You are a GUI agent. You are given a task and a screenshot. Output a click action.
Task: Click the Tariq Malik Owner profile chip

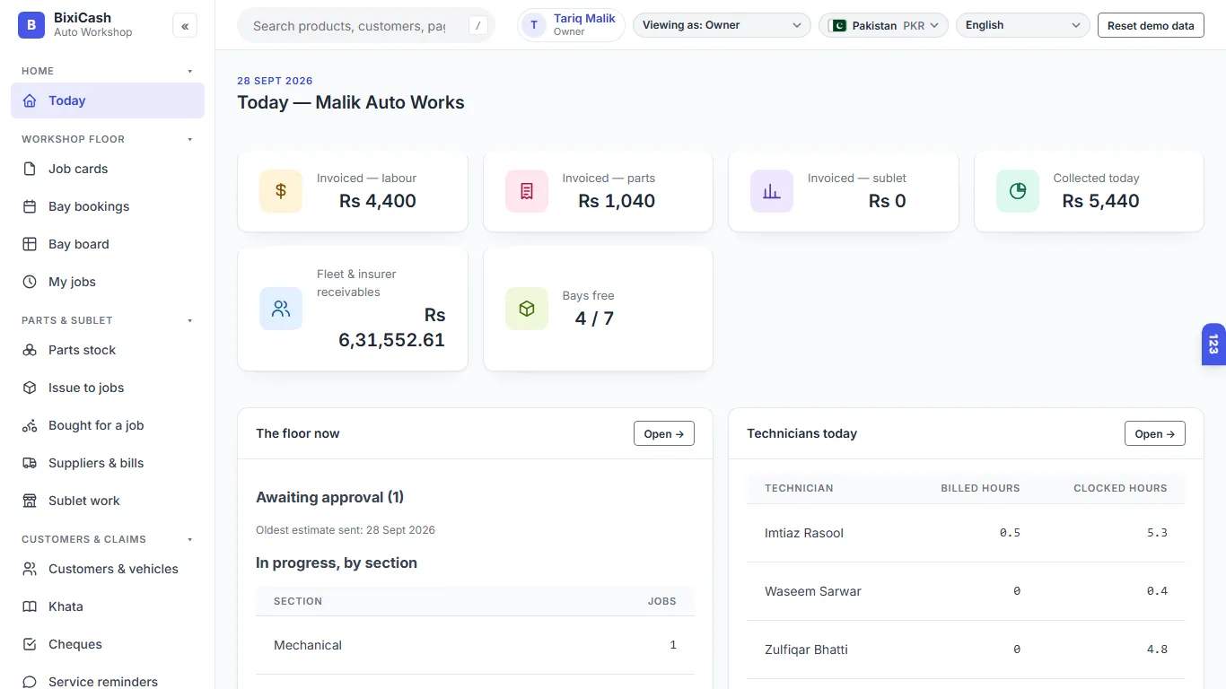(x=571, y=25)
